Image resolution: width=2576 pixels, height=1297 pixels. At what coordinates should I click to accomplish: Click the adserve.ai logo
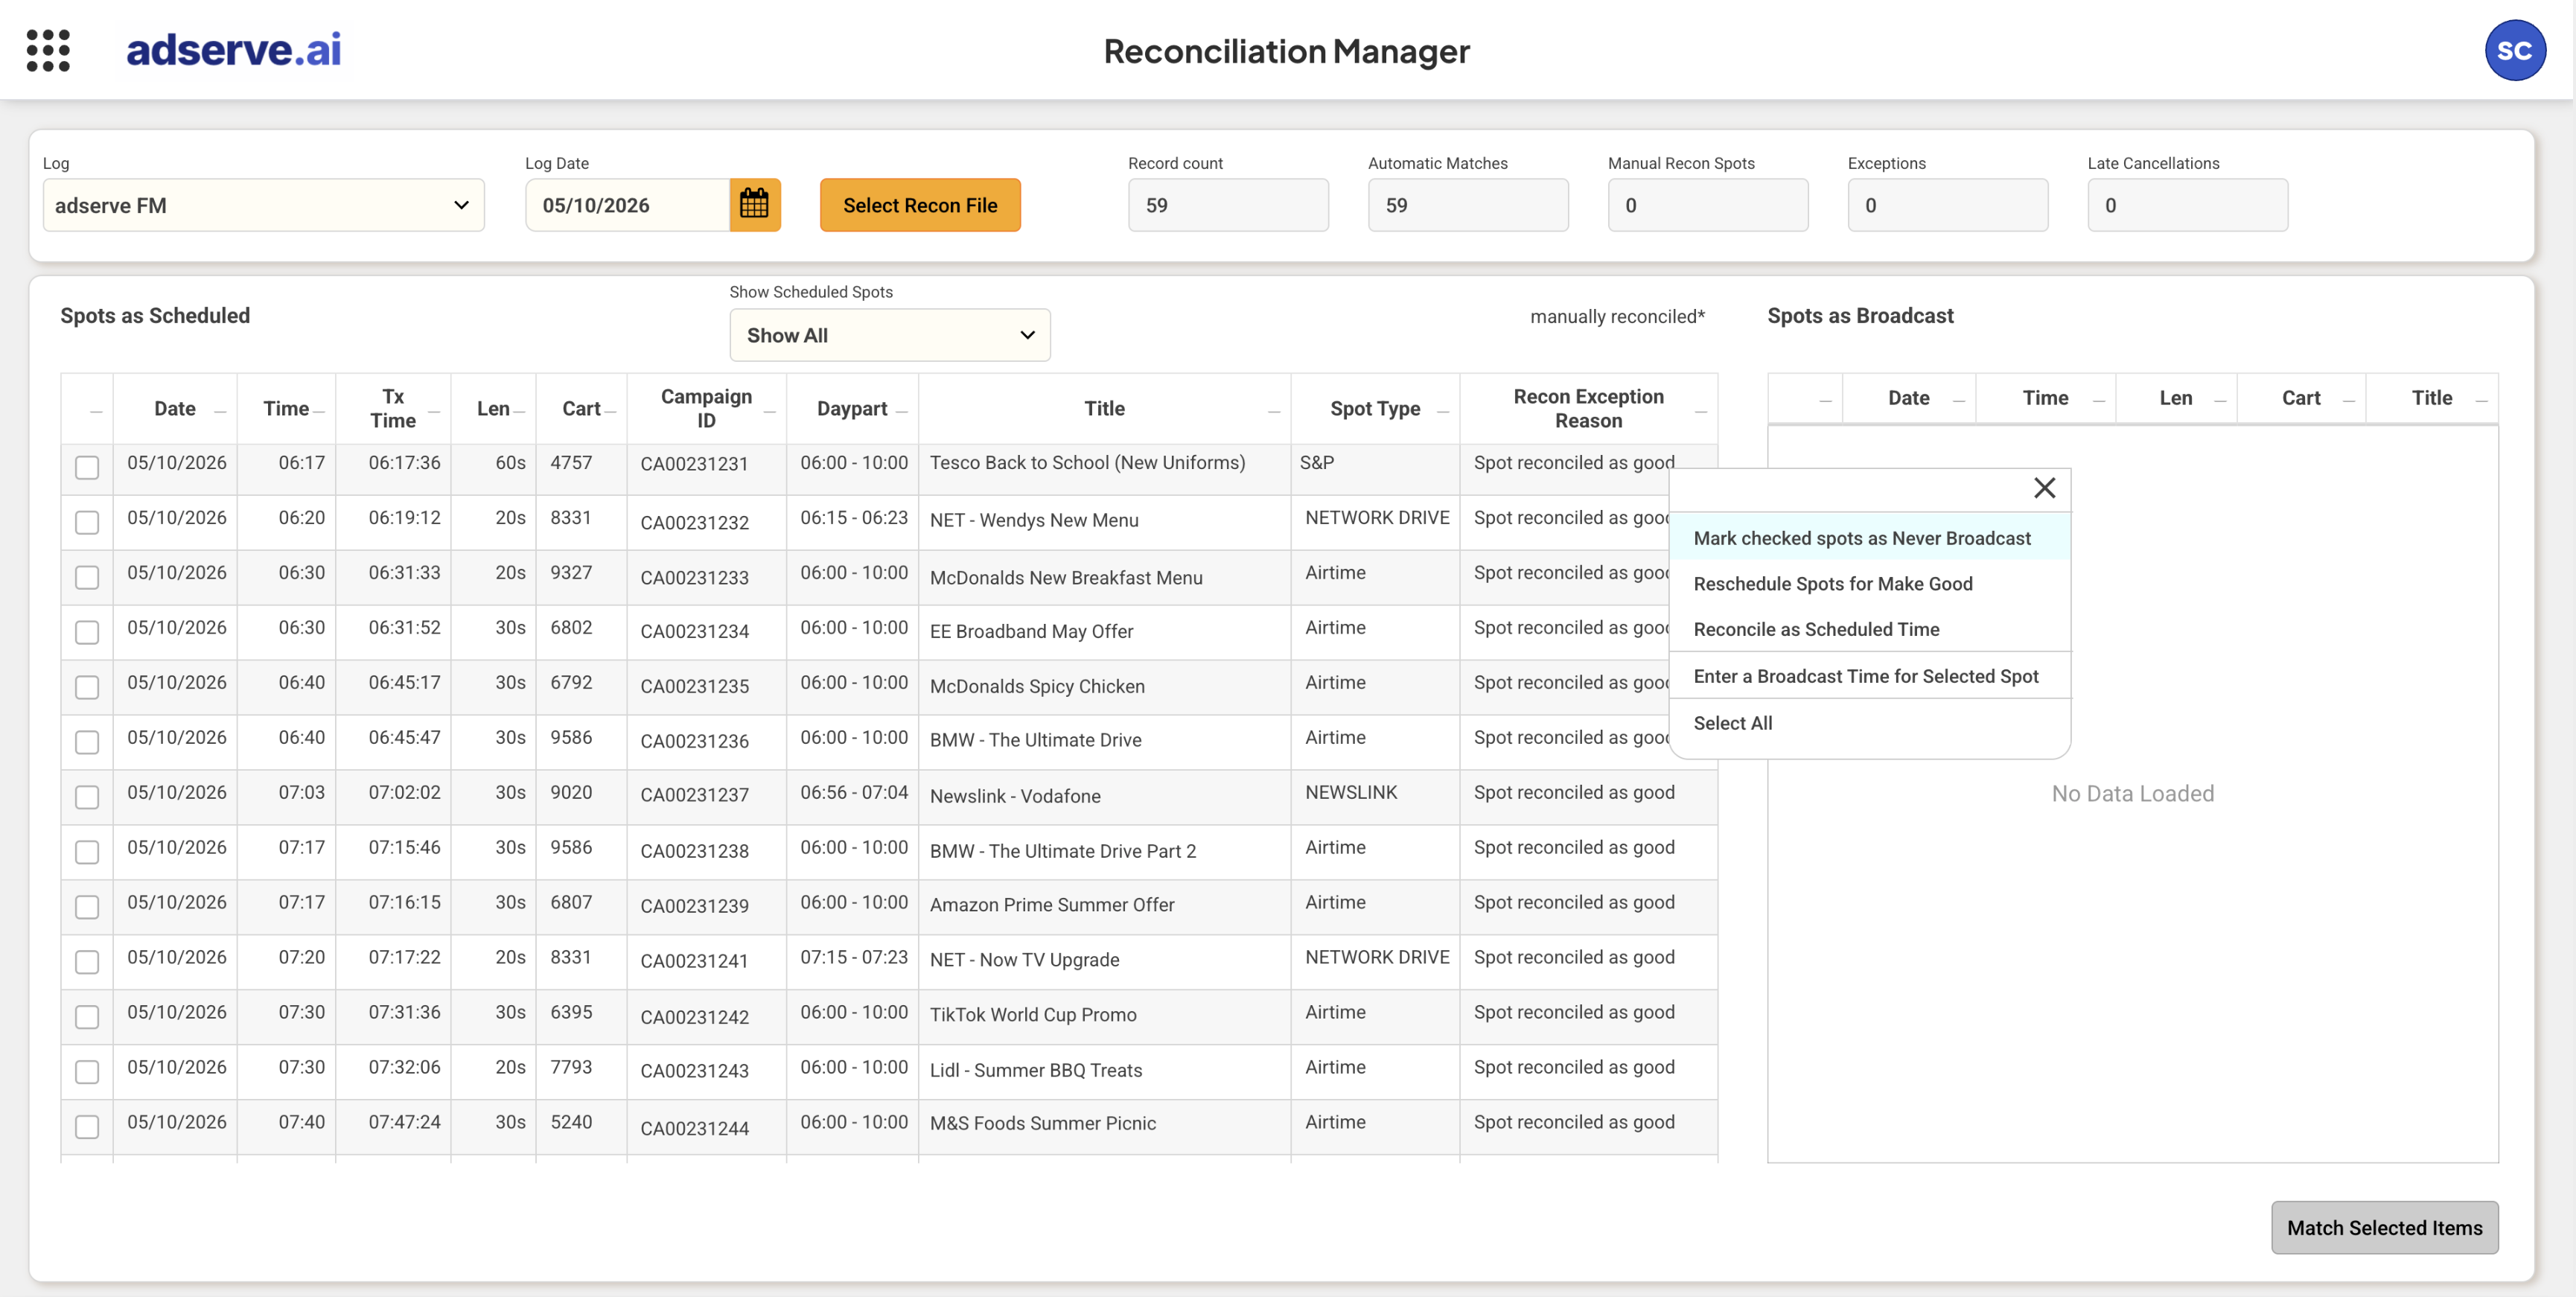(233, 50)
